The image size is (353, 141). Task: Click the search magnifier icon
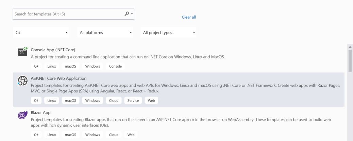[x=127, y=14]
